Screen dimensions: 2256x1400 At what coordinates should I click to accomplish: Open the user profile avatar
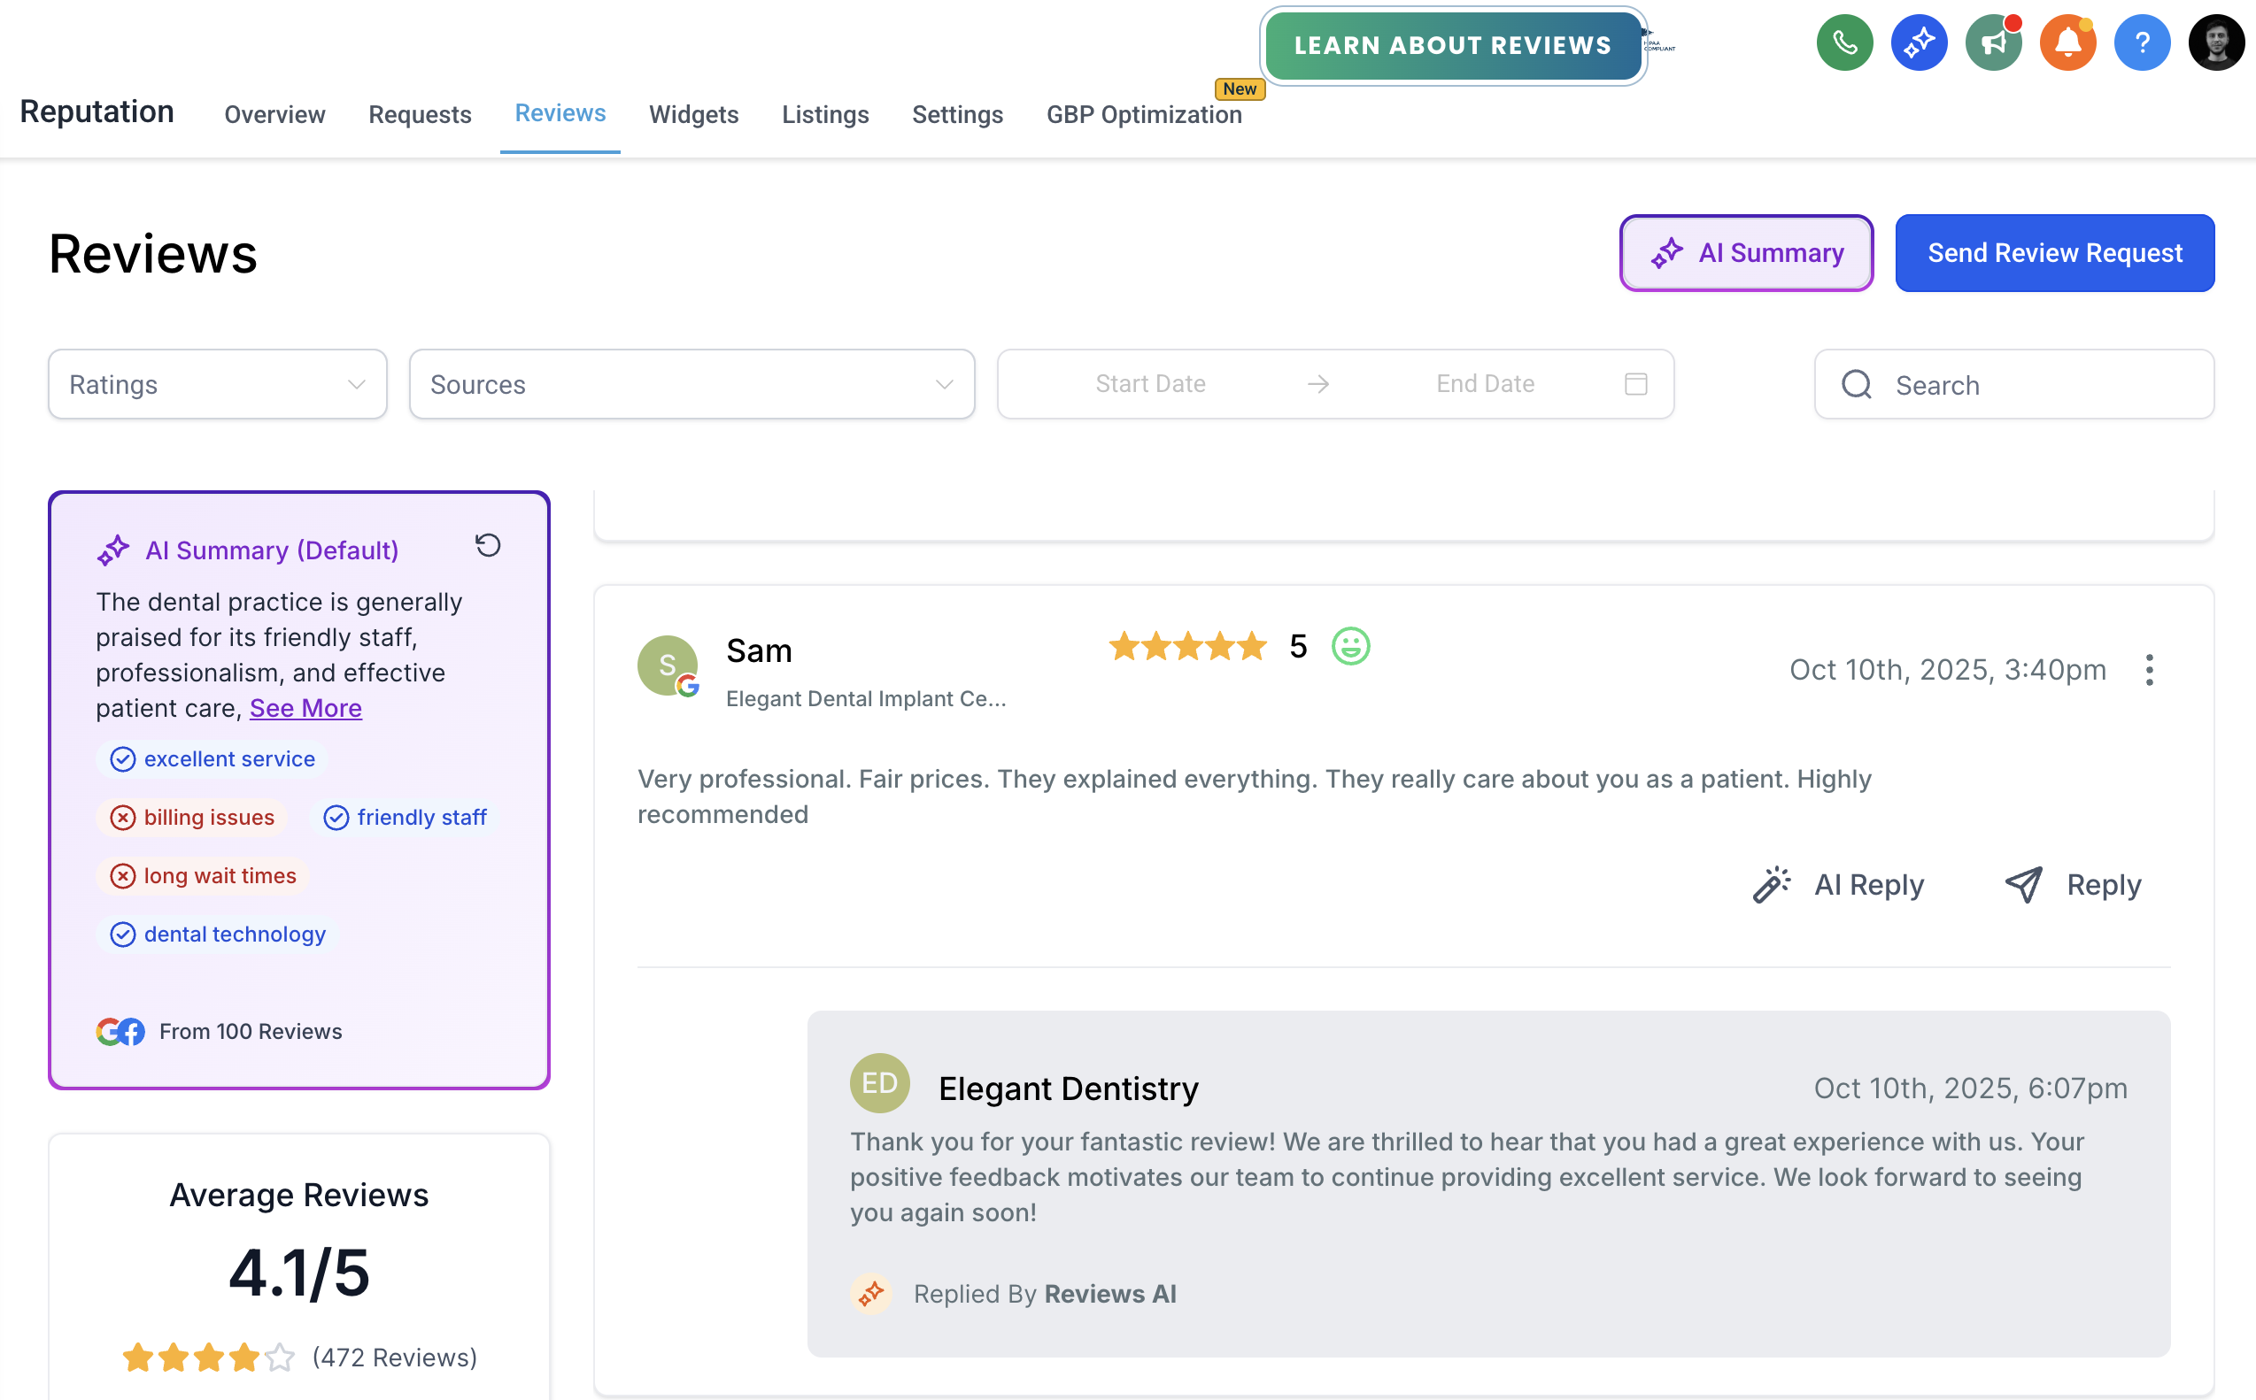[x=2215, y=43]
